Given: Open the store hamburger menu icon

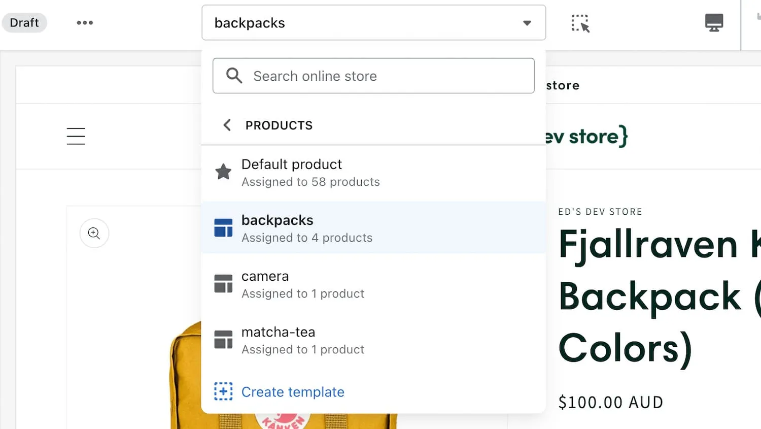Looking at the screenshot, I should pyautogui.click(x=76, y=136).
